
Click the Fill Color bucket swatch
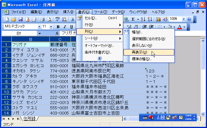click(170, 27)
